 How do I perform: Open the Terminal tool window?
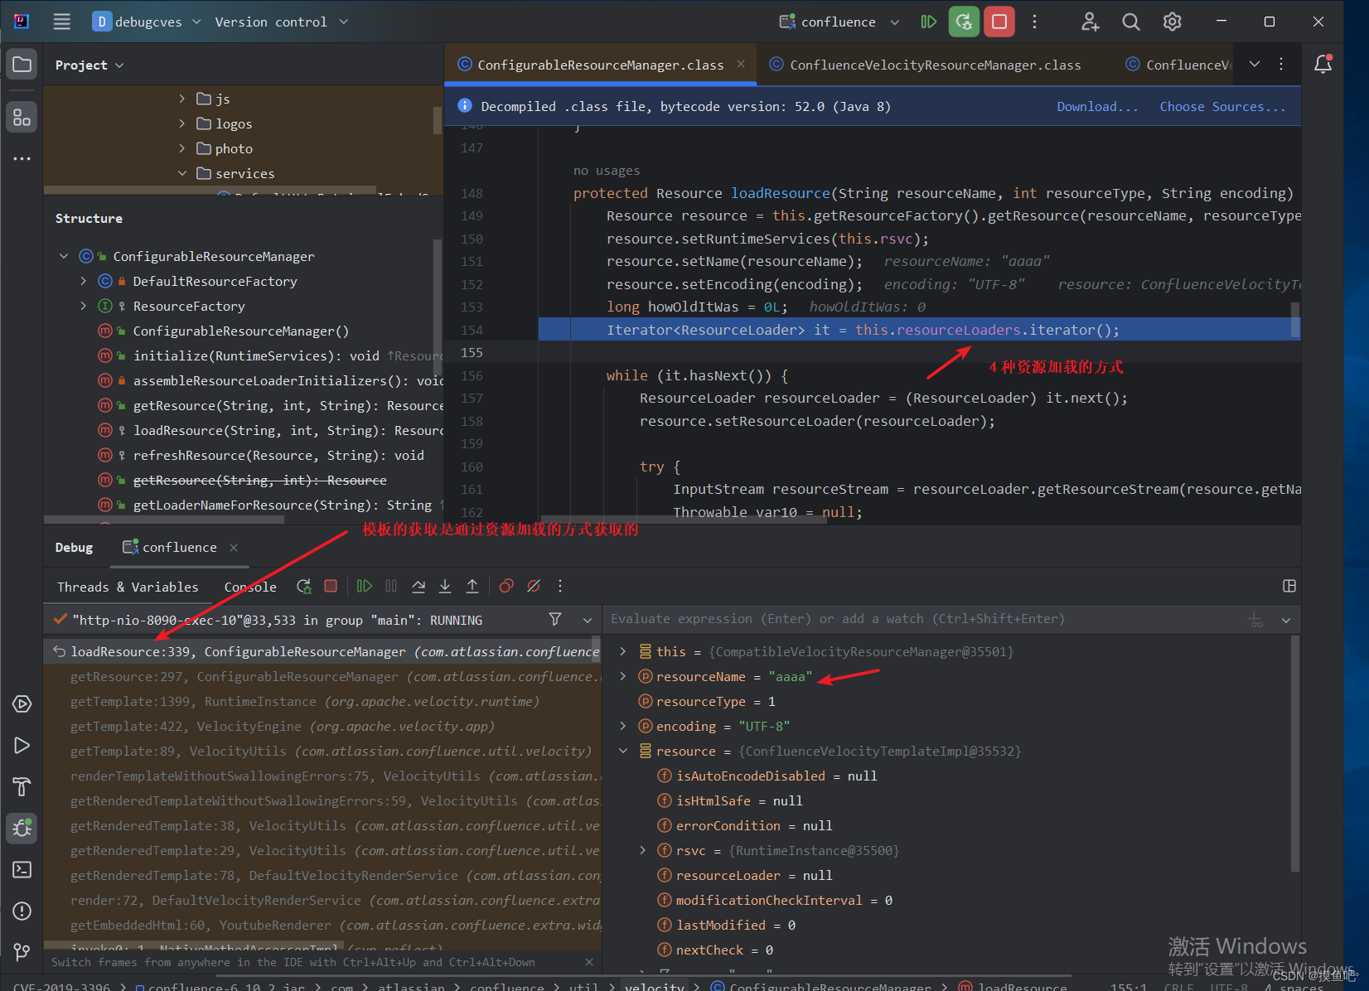(22, 869)
